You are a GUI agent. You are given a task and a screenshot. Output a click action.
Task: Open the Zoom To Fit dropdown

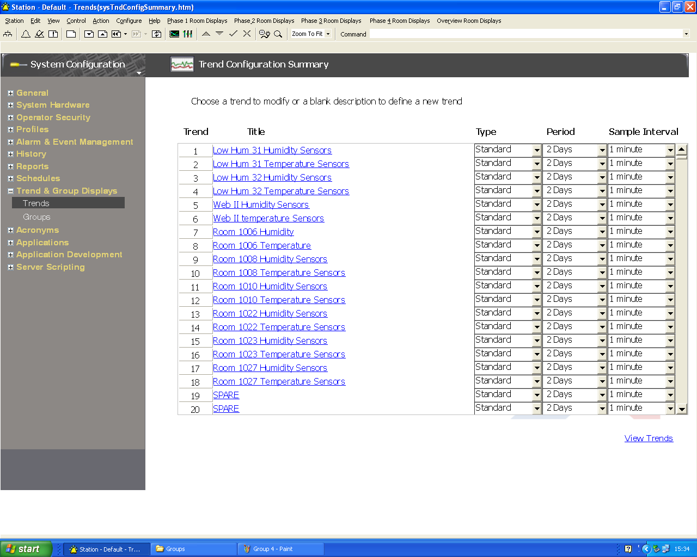tap(328, 34)
